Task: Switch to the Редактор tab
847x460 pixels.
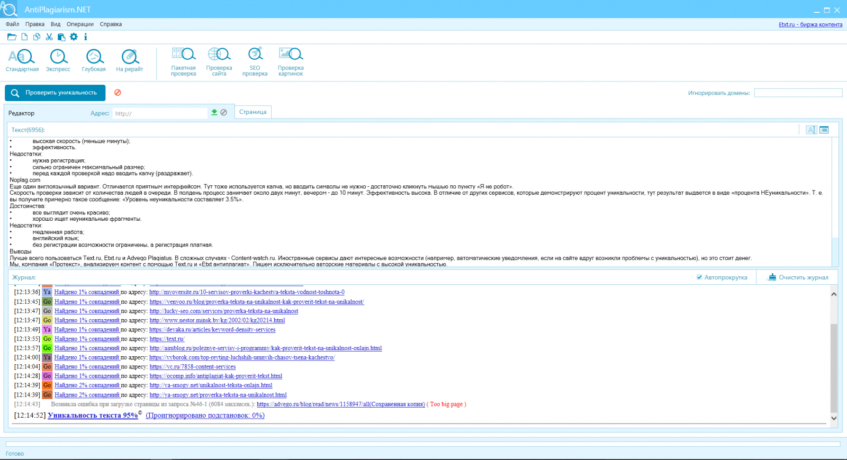Action: (21, 113)
